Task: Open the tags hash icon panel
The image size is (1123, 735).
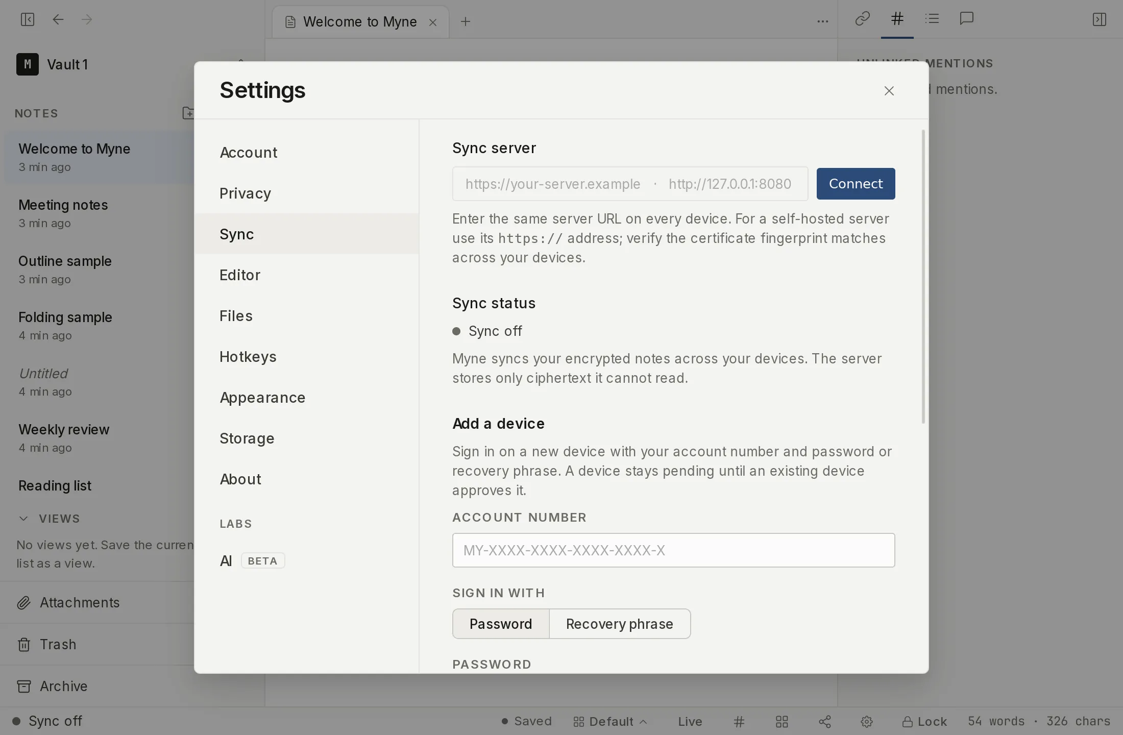Action: (897, 19)
